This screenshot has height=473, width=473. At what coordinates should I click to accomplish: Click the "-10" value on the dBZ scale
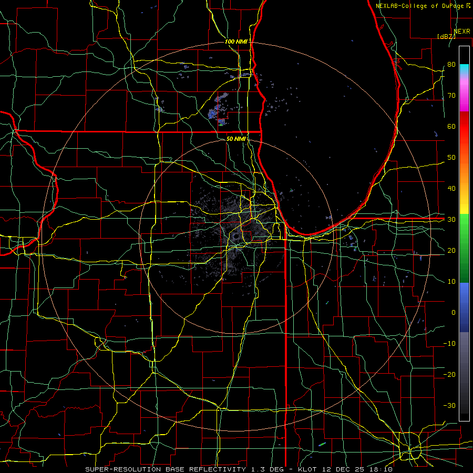[449, 344]
